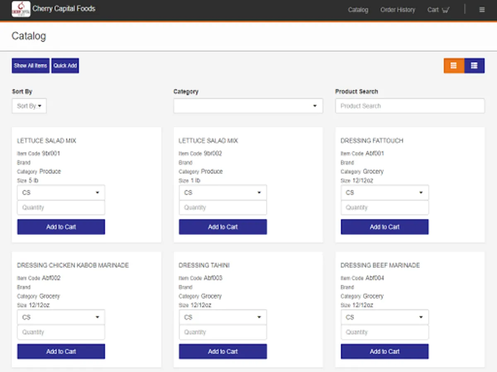Open the Sort By dropdown
Image resolution: width=497 pixels, height=372 pixels.
pyautogui.click(x=29, y=106)
